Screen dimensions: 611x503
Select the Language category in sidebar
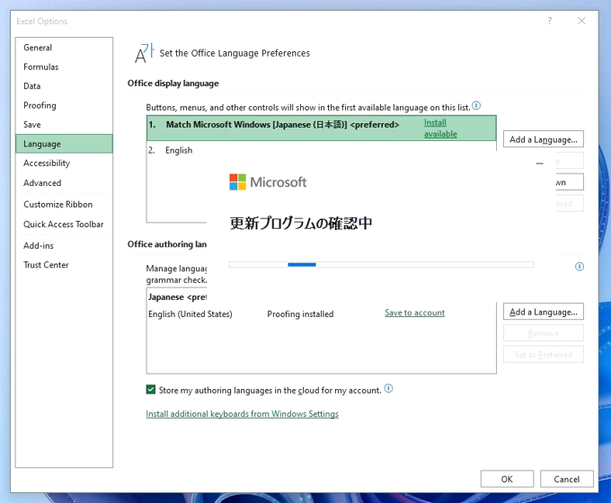click(x=64, y=144)
